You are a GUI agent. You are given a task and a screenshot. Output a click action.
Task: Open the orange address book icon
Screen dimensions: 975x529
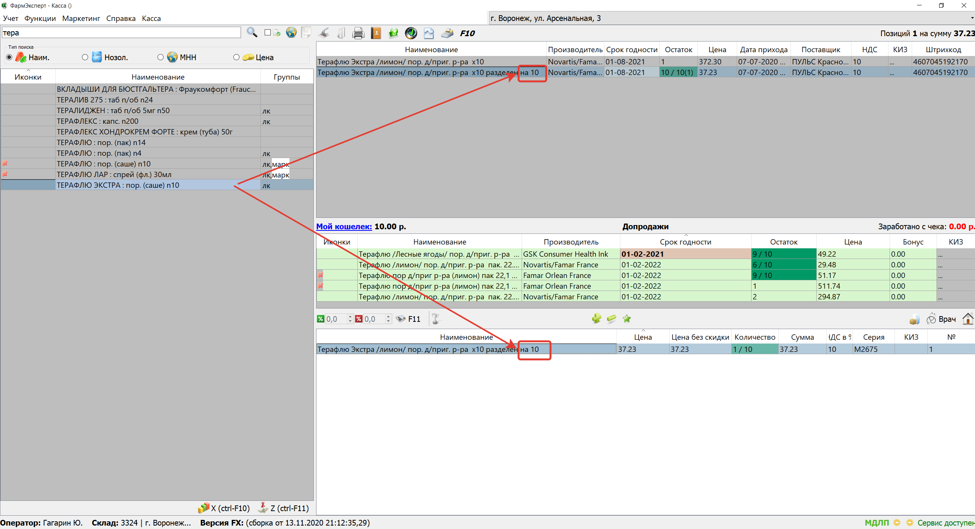click(x=376, y=34)
